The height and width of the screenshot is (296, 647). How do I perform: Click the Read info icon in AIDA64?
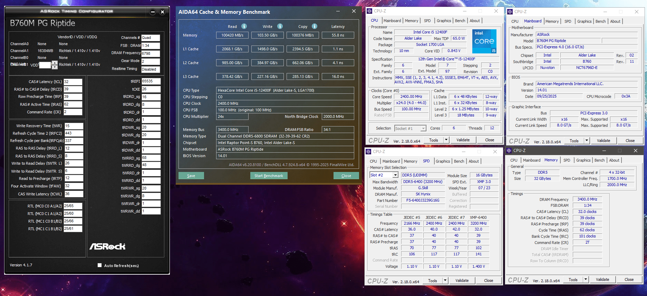(x=244, y=26)
